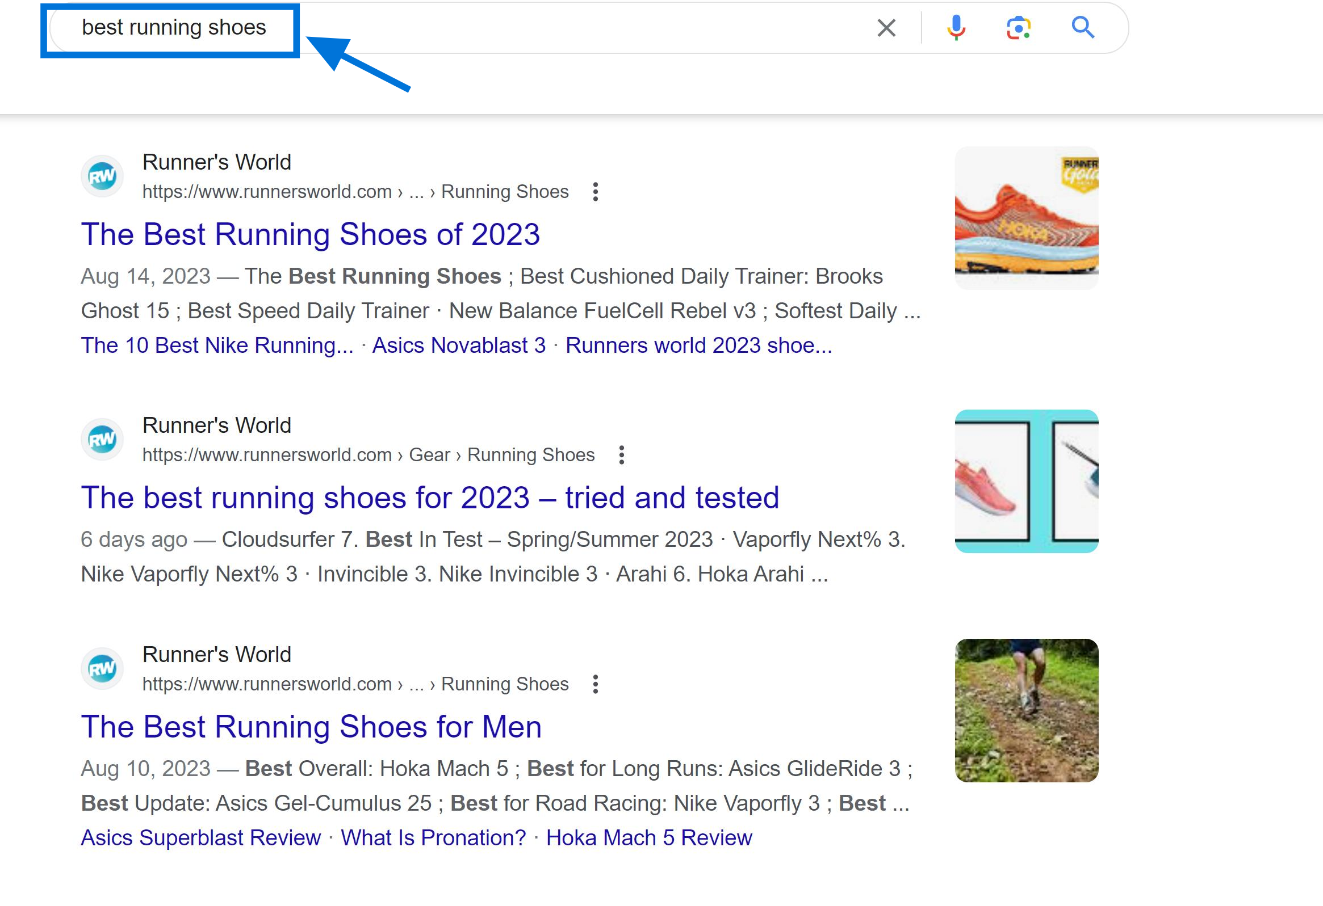Click the Runner's World favicon on the second result
Viewport: 1323px width, 906px height.
click(x=102, y=439)
